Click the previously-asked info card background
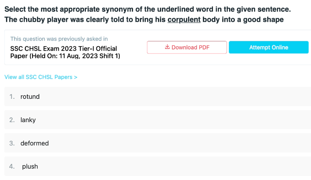The image size is (311, 180). tap(158, 47)
